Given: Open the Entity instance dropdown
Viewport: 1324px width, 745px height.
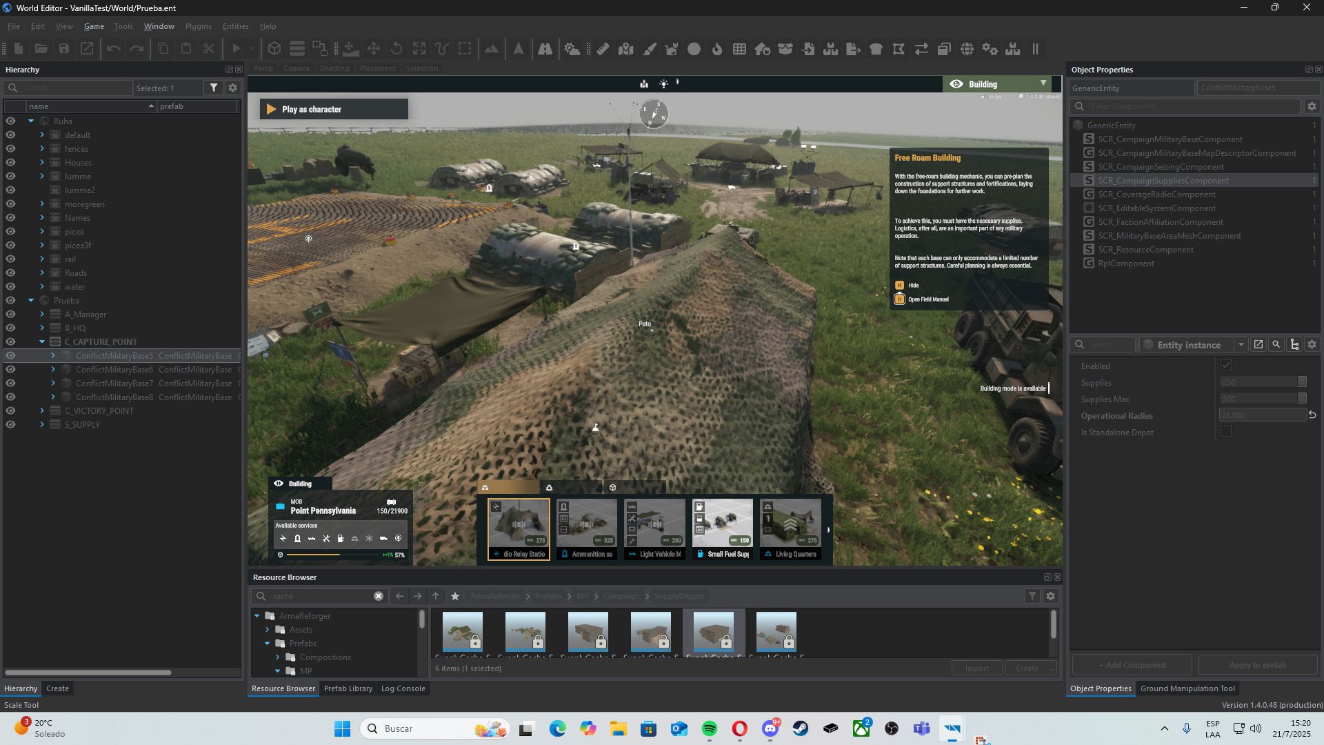Looking at the screenshot, I should pyautogui.click(x=1241, y=344).
